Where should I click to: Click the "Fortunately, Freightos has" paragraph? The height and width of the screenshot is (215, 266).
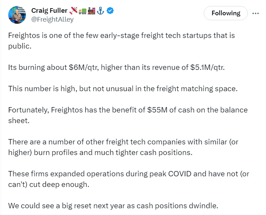(128, 115)
